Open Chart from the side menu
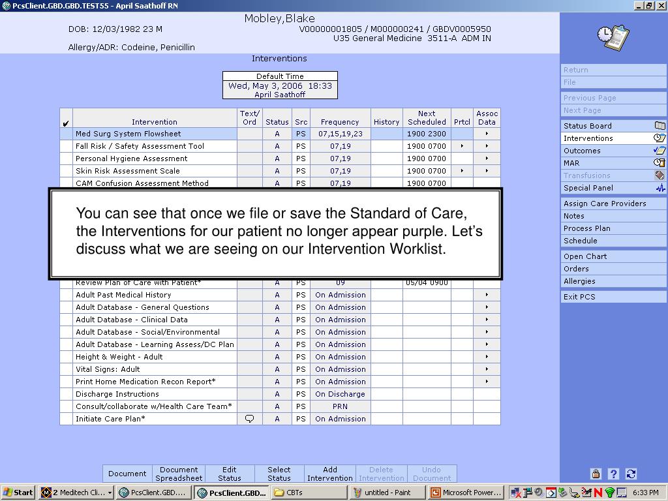The image size is (668, 501). coord(613,256)
